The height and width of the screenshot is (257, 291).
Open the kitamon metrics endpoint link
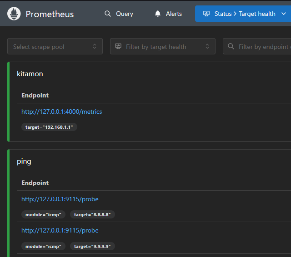pos(62,112)
